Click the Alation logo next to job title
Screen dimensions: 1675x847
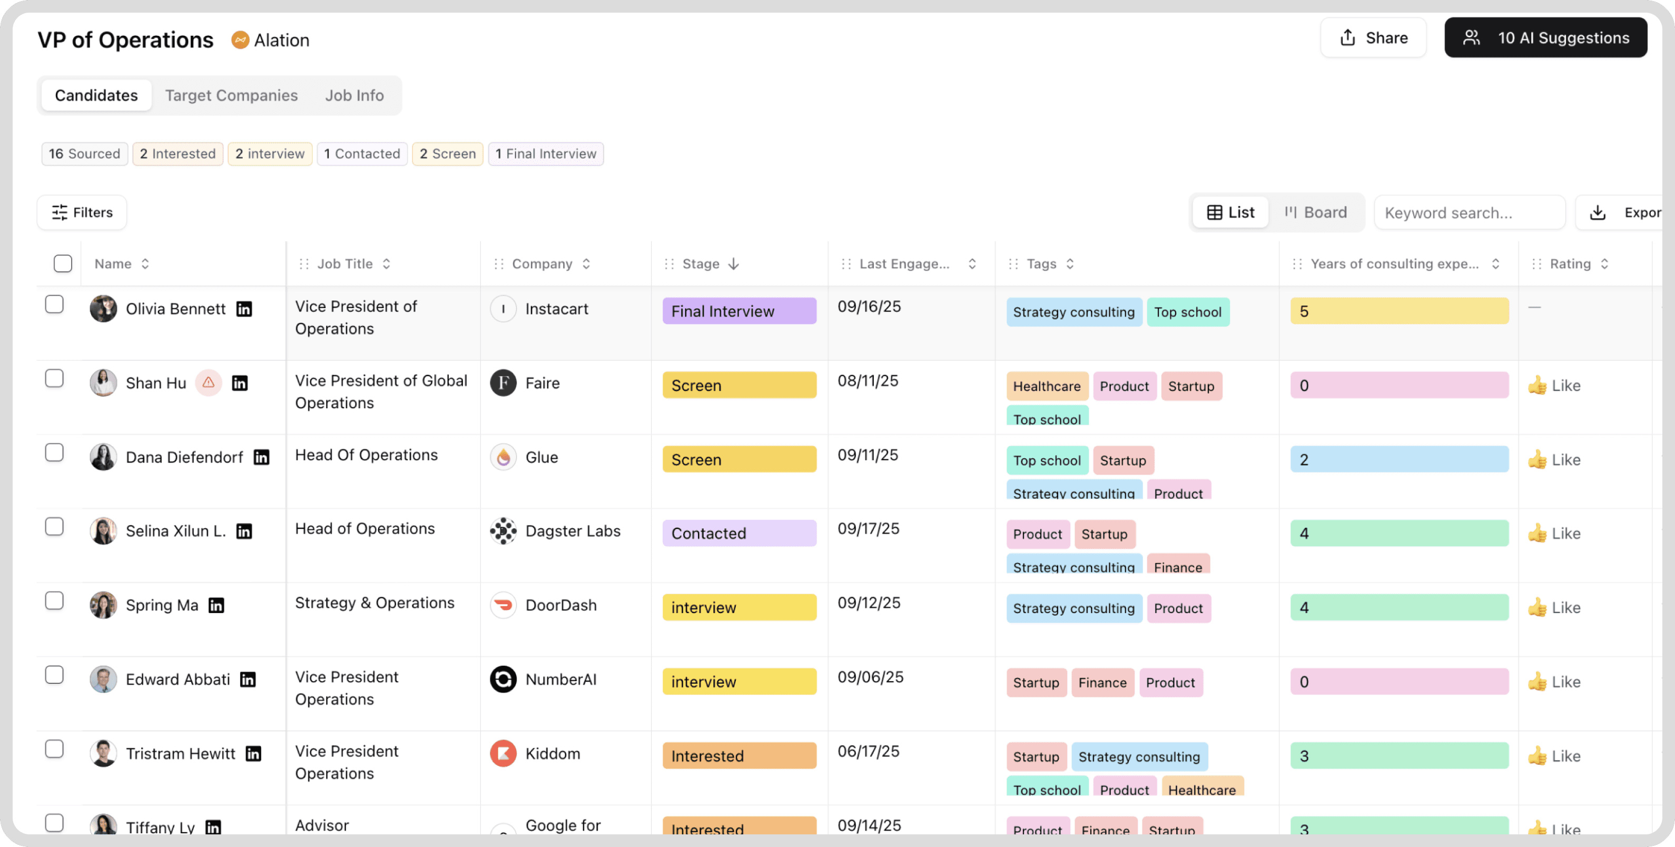pos(241,41)
